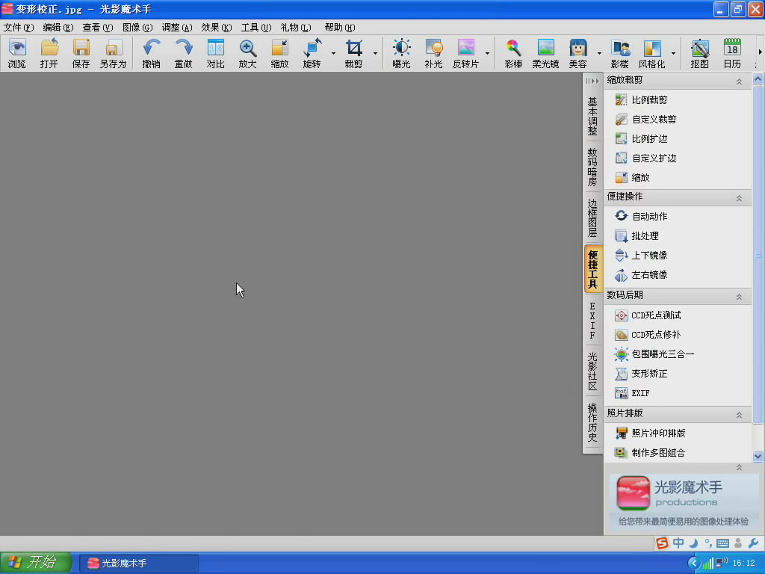This screenshot has width=765, height=574.
Task: Click 光影魔术手 taskbar button
Action: click(139, 564)
